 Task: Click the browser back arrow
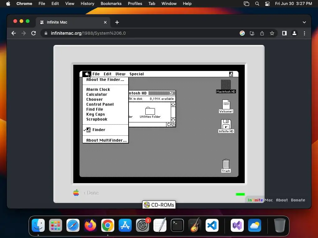tap(14, 33)
